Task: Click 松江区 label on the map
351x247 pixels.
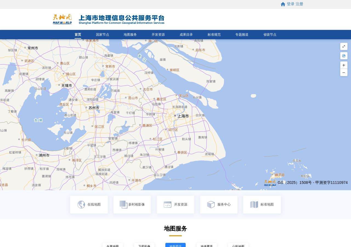Action: tap(158, 139)
